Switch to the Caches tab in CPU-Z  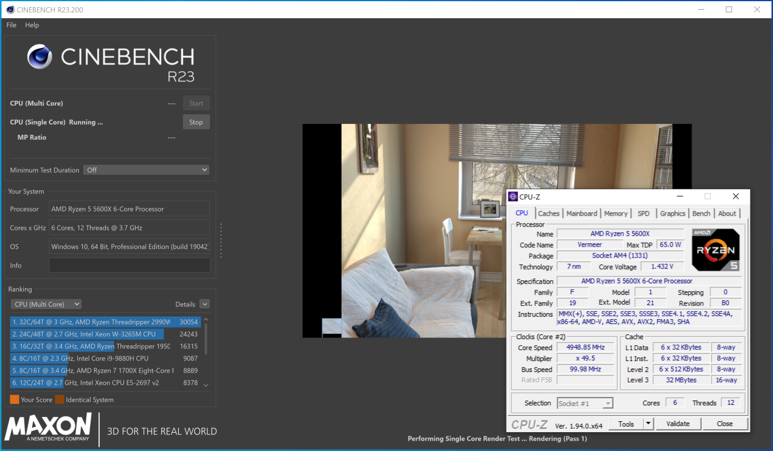click(549, 213)
